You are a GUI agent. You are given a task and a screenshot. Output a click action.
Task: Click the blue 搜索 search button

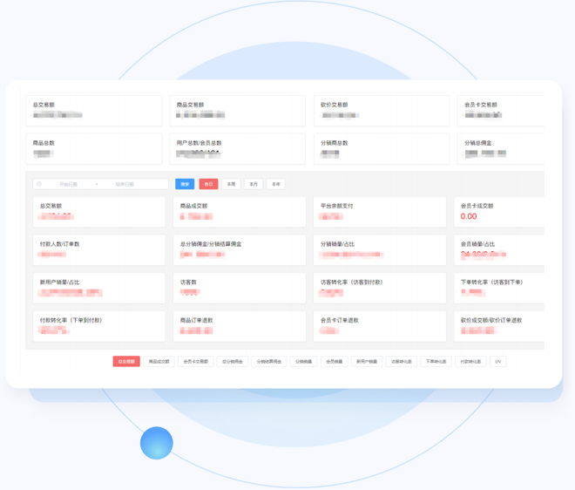click(x=185, y=184)
